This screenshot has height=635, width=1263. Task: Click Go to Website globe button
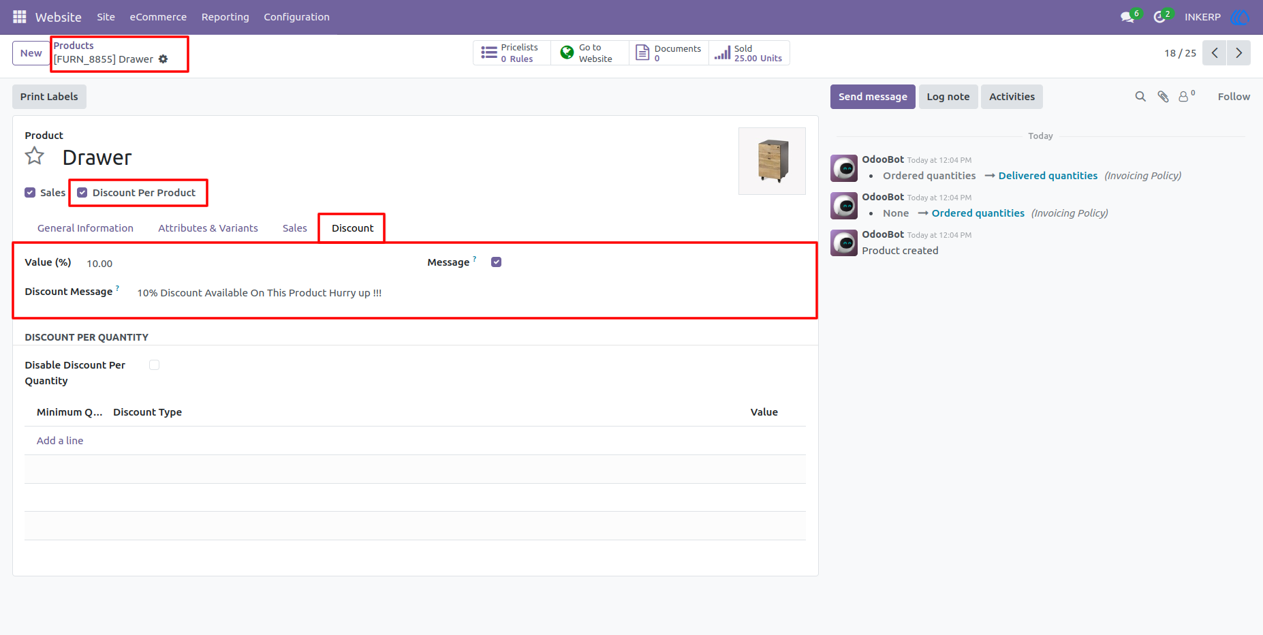pos(589,53)
